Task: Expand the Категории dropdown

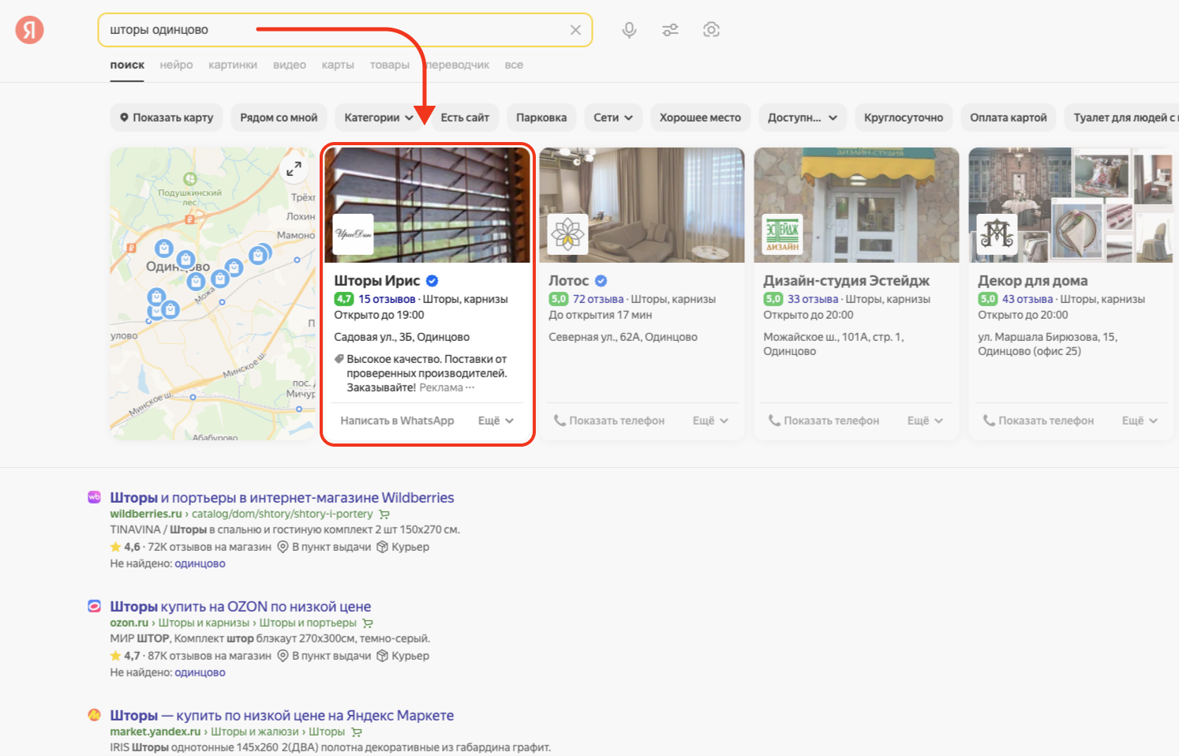Action: click(x=379, y=118)
